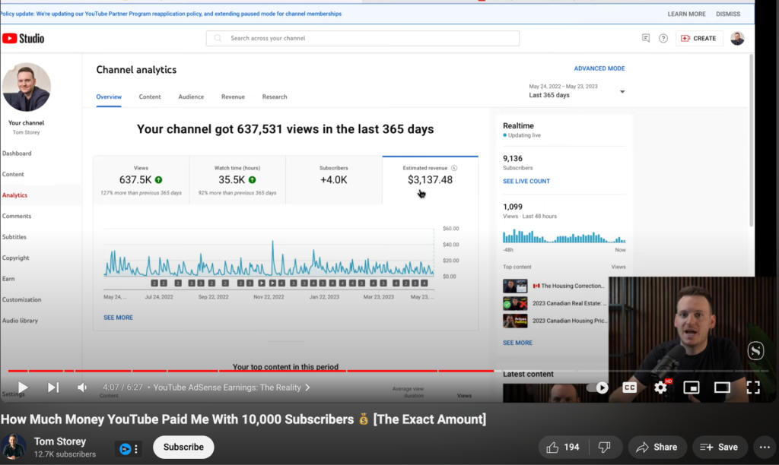Click the YouTube Studio logo
Image resolution: width=779 pixels, height=465 pixels.
pos(24,37)
